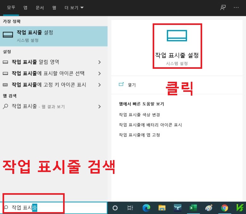Click the feedback person icon

pos(223,8)
